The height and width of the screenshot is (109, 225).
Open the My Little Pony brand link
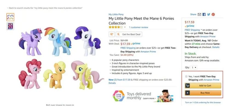click(116, 14)
